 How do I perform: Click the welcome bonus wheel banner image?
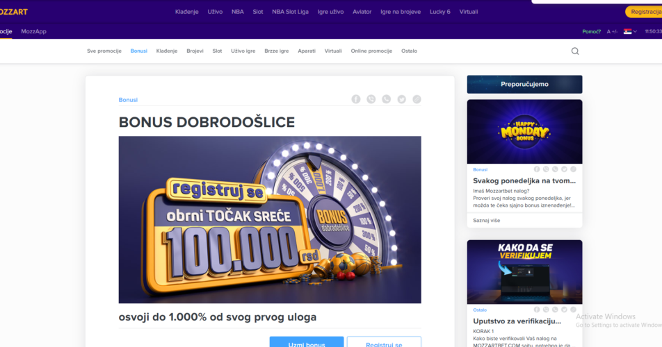(x=270, y=219)
